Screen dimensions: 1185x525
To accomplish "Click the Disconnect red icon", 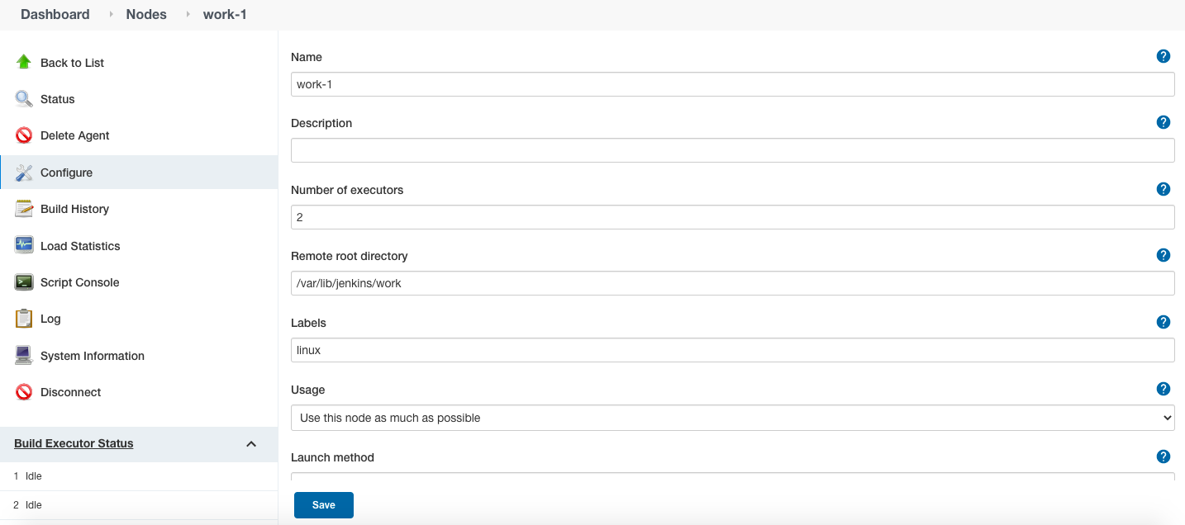I will pos(24,392).
